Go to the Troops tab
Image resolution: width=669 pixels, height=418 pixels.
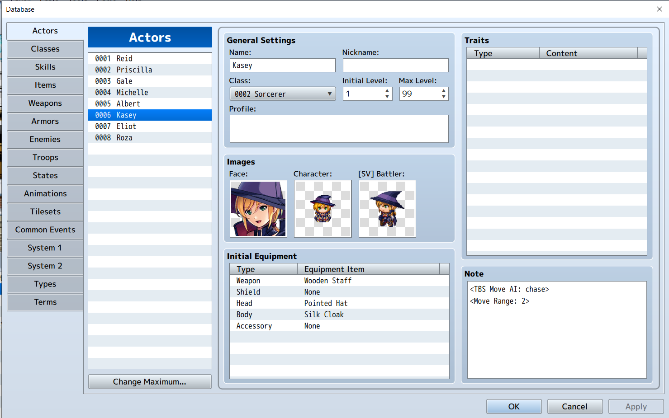(x=45, y=157)
